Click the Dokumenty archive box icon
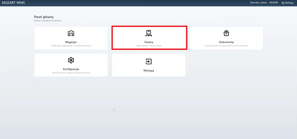The height and width of the screenshot is (139, 297). (226, 33)
